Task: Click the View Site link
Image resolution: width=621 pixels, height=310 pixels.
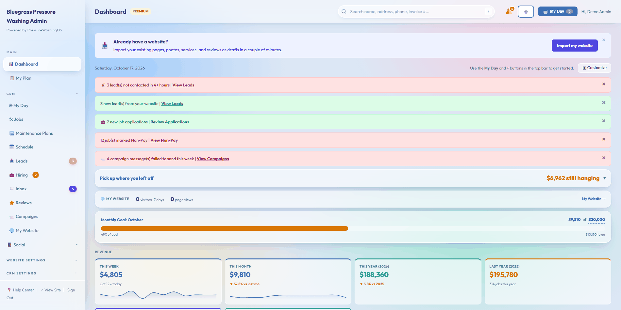Action: coord(51,290)
